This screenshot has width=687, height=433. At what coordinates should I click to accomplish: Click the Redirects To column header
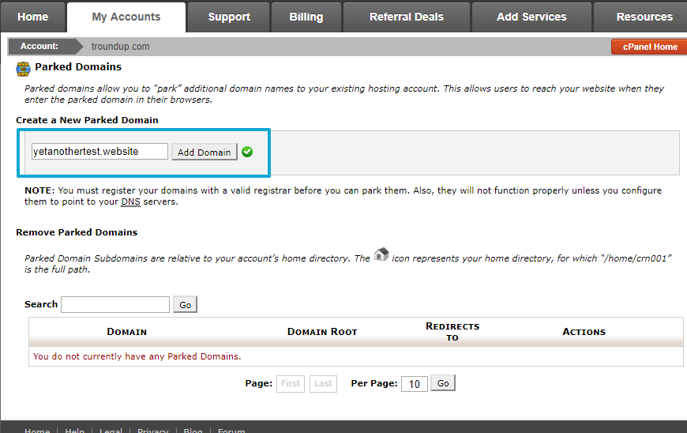click(x=452, y=332)
